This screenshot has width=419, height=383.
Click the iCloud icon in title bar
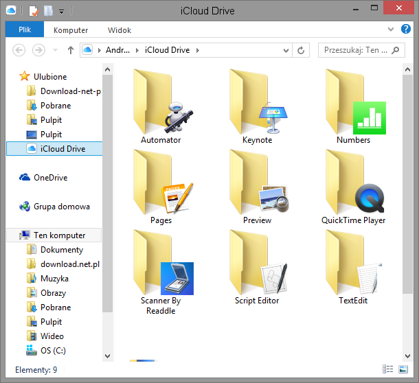[11, 11]
